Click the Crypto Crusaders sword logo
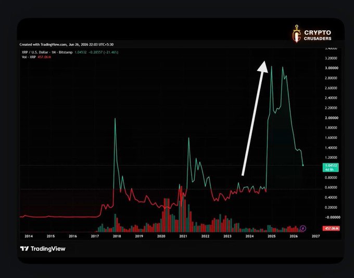Viewport: 354px width, 278px height. (x=296, y=34)
